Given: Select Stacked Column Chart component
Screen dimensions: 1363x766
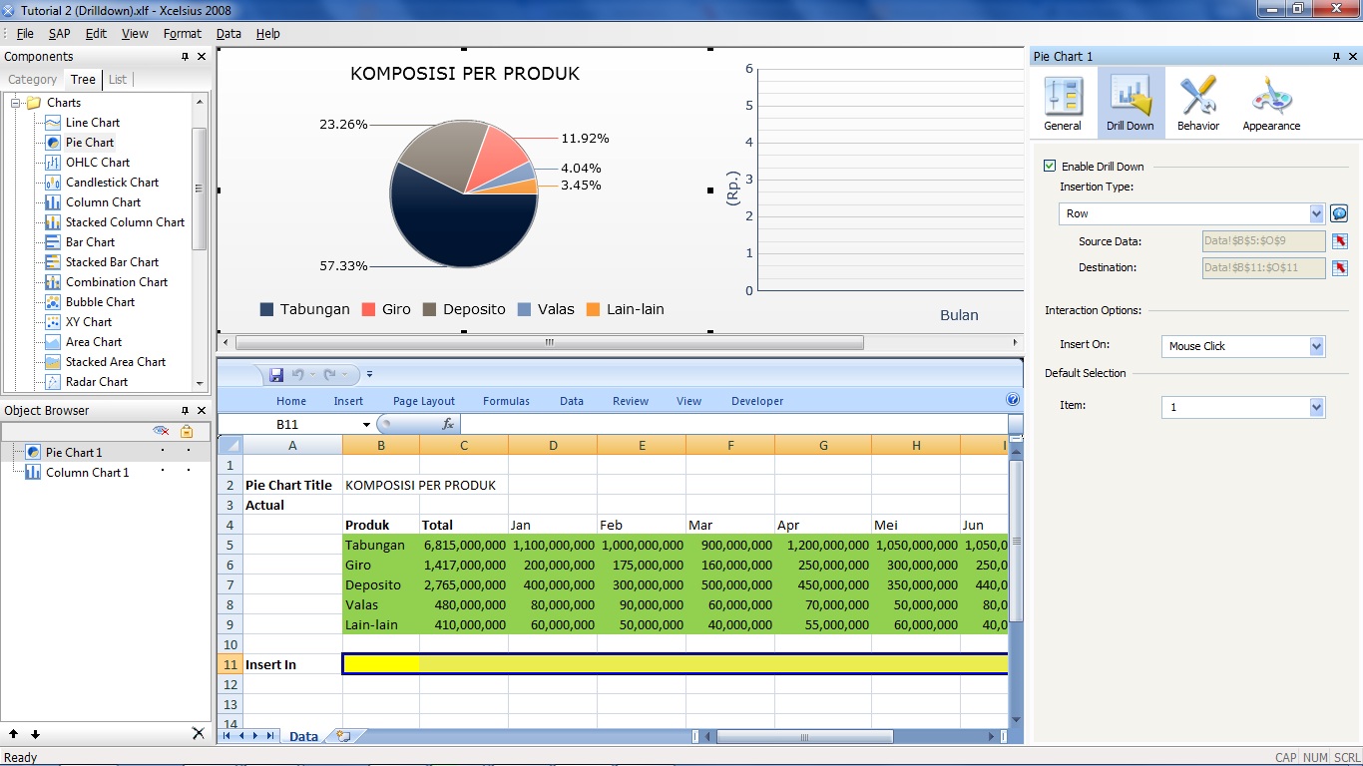Looking at the screenshot, I should [125, 222].
